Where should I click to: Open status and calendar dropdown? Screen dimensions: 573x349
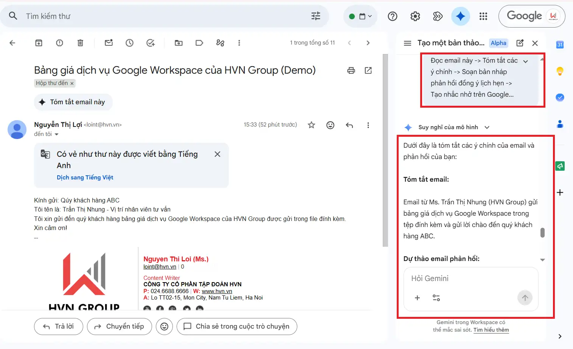click(360, 16)
